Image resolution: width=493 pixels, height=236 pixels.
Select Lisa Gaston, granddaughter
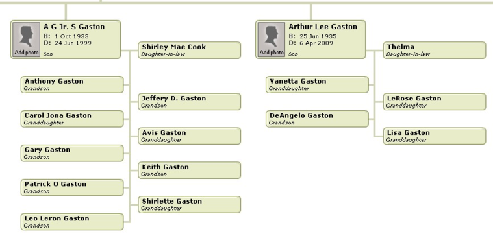435,136
